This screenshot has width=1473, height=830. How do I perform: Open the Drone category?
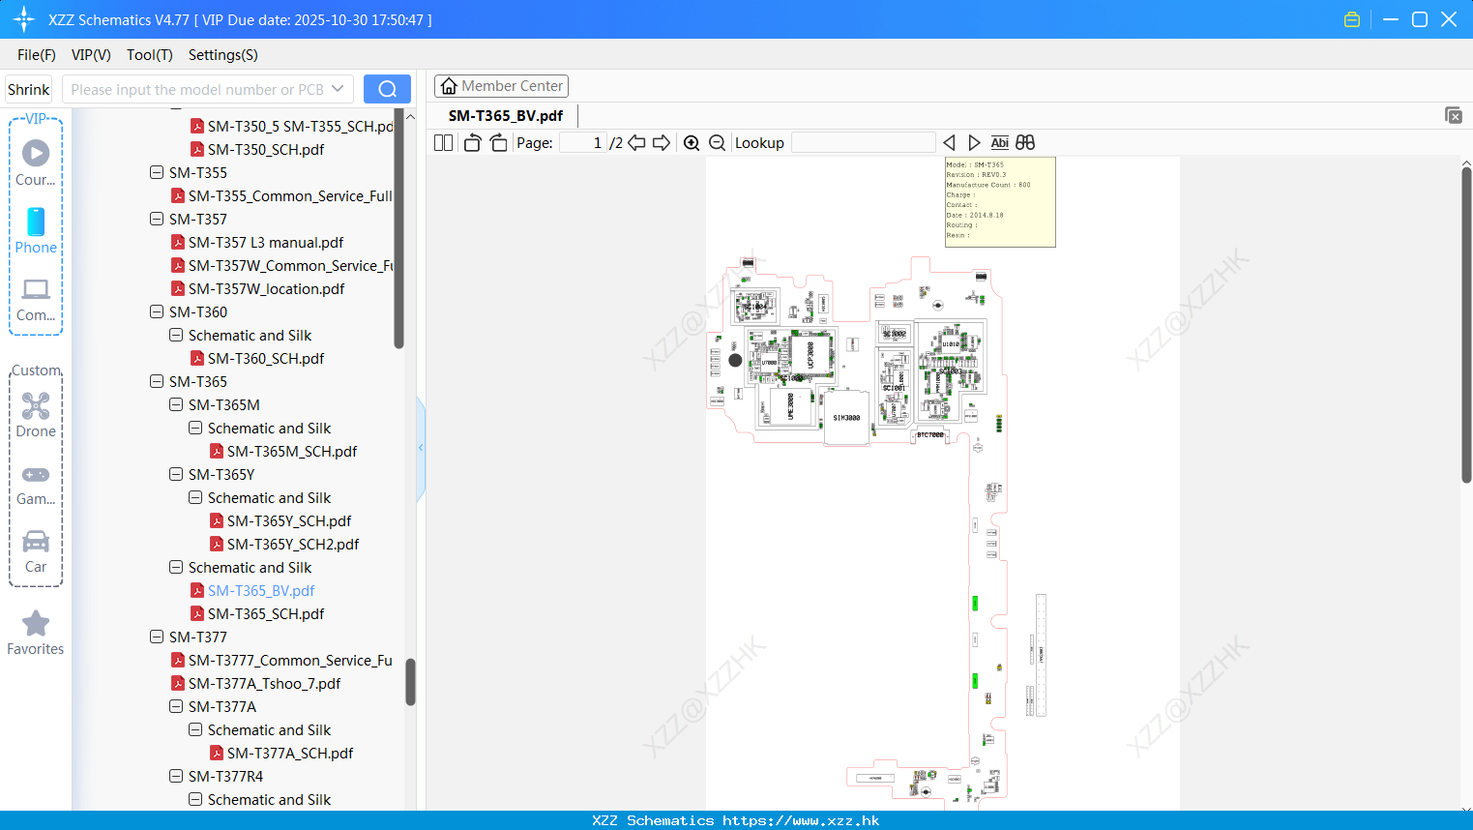point(36,415)
